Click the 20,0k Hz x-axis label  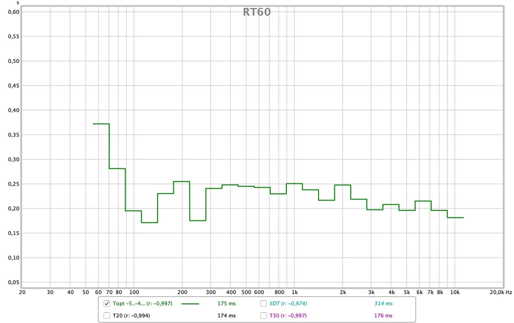(x=501, y=292)
